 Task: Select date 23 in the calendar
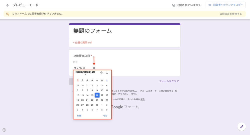coord(97,100)
